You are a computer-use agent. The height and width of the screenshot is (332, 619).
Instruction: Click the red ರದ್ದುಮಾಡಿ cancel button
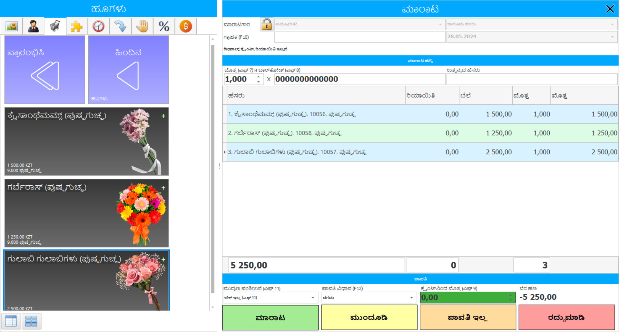pos(566,317)
